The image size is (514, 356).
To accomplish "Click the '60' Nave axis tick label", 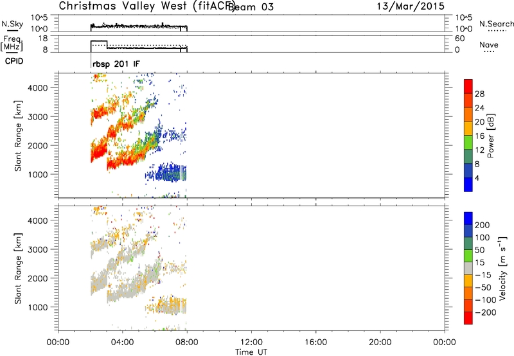I will 459,39.
